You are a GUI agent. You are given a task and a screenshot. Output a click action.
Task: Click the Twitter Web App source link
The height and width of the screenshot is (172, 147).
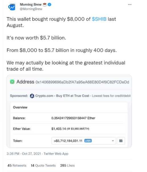[x=56, y=154]
